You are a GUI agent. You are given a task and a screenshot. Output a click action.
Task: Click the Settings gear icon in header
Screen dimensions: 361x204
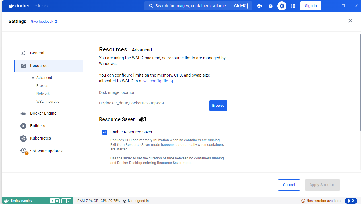[x=282, y=6]
